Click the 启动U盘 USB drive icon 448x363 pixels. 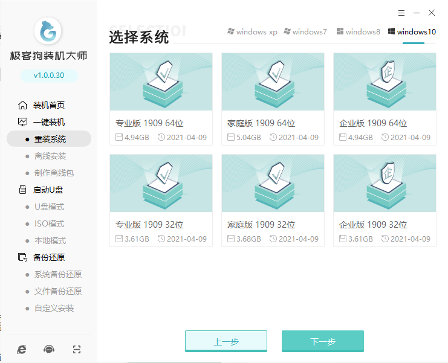tap(22, 190)
